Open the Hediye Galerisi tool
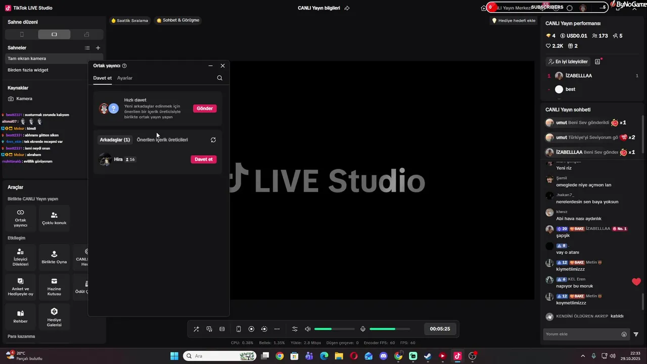This screenshot has width=647, height=364. pos(54,316)
